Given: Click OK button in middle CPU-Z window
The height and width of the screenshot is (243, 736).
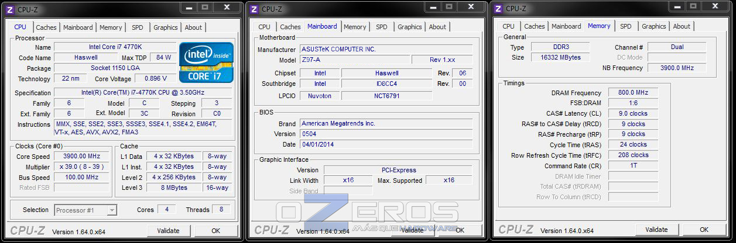Looking at the screenshot, I should pyautogui.click(x=460, y=230).
